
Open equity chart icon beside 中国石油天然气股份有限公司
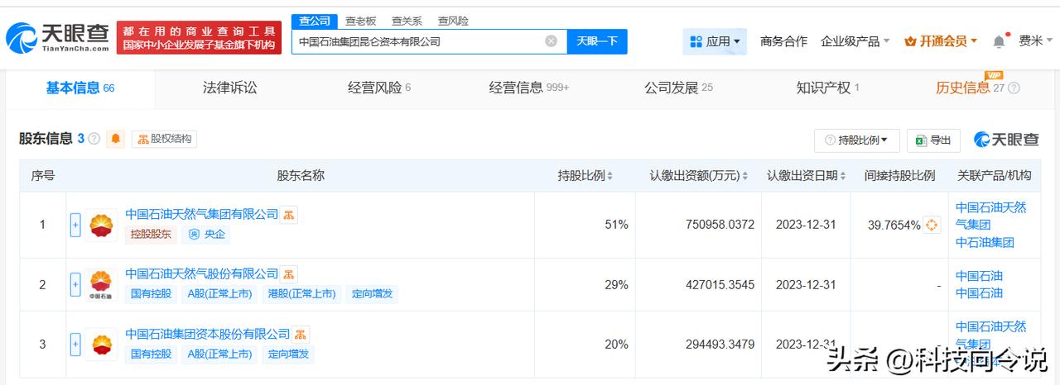pyautogui.click(x=288, y=274)
